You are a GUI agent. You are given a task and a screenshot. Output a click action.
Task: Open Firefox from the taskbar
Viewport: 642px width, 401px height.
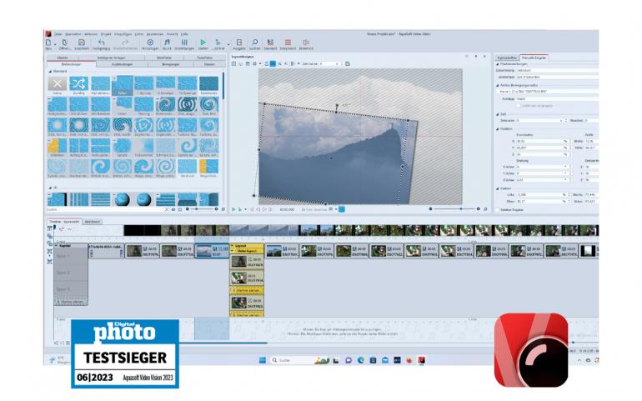409,360
